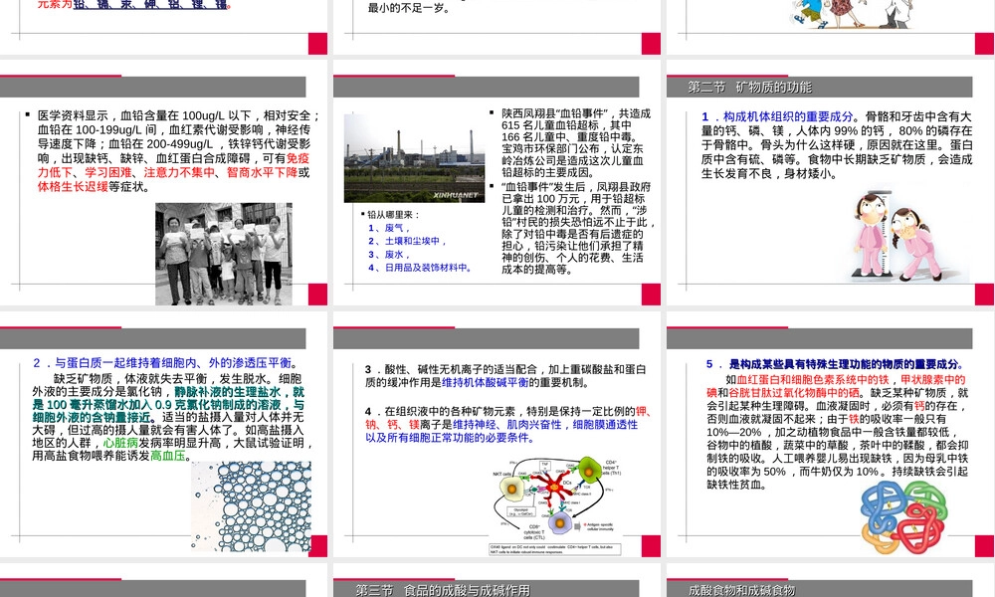The width and height of the screenshot is (995, 597).
Task: Click the blue list item 3、废水
Action: [x=389, y=255]
